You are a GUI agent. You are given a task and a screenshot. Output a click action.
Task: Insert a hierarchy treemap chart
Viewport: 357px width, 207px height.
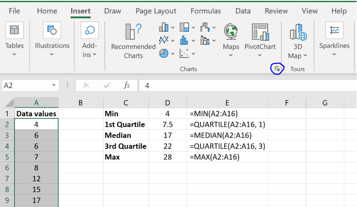pos(185,28)
